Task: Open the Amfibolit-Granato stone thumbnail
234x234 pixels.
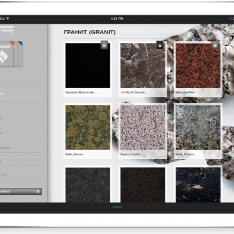Action: coord(143,65)
